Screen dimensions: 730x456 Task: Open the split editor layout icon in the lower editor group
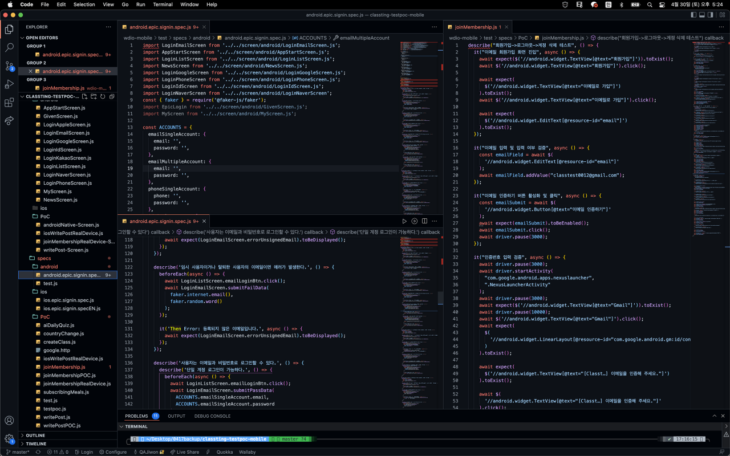click(x=425, y=221)
